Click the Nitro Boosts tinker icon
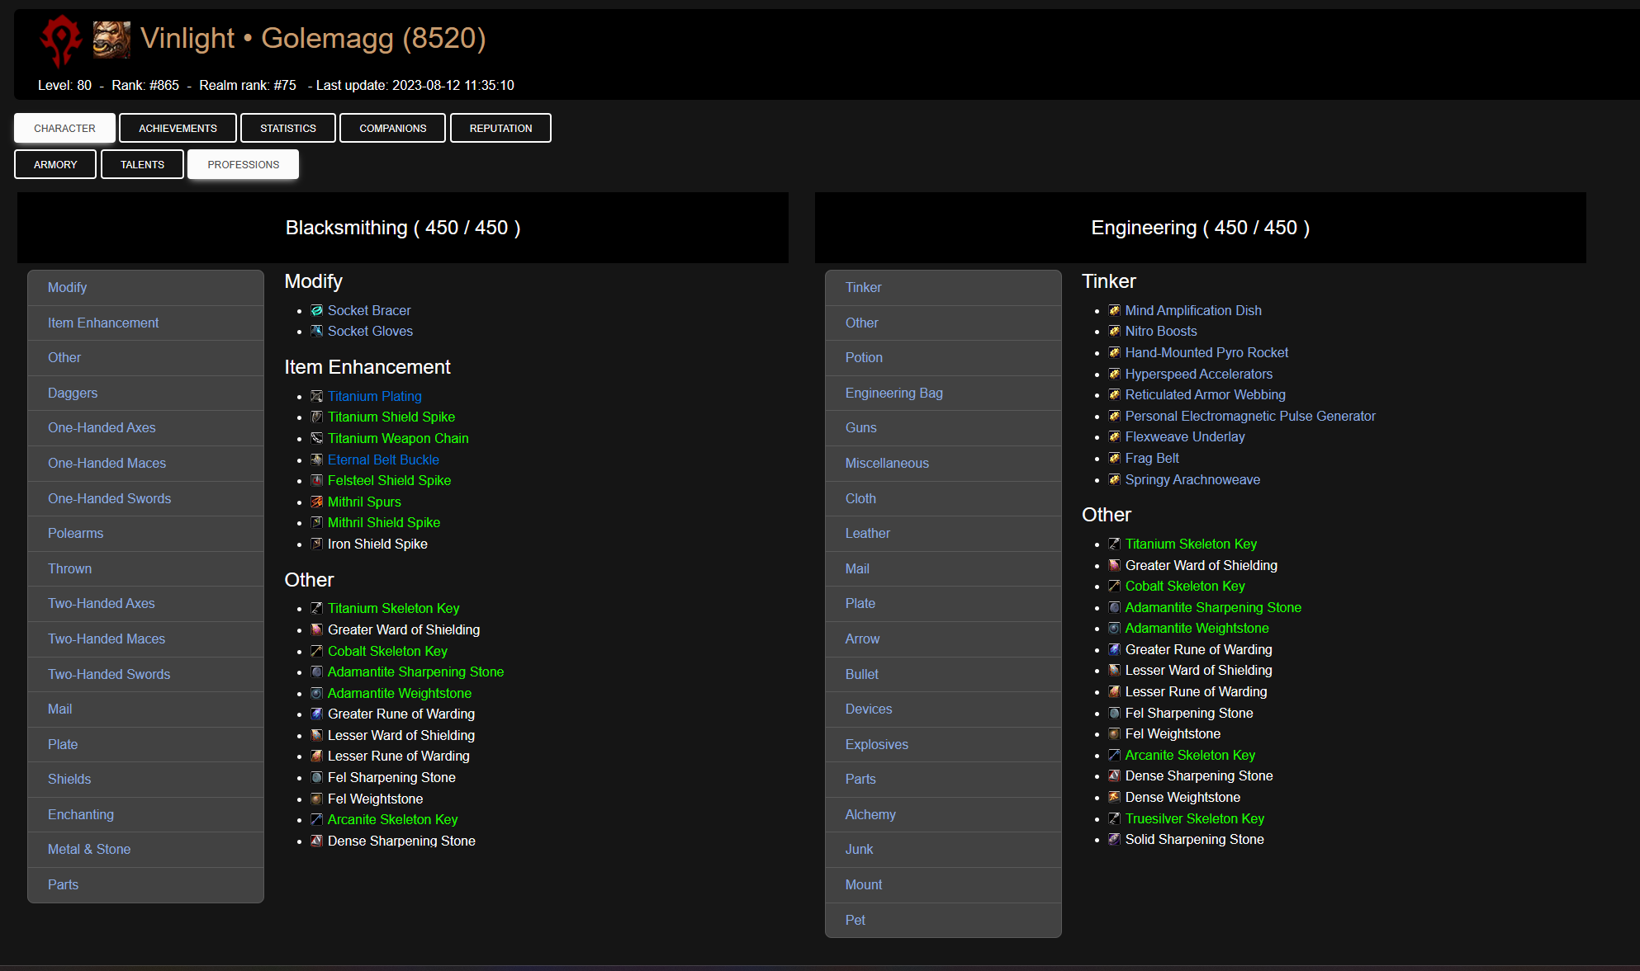The image size is (1640, 971). 1114,331
